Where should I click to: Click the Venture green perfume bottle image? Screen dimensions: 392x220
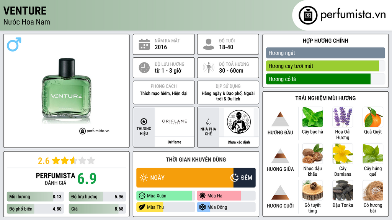tap(66, 91)
